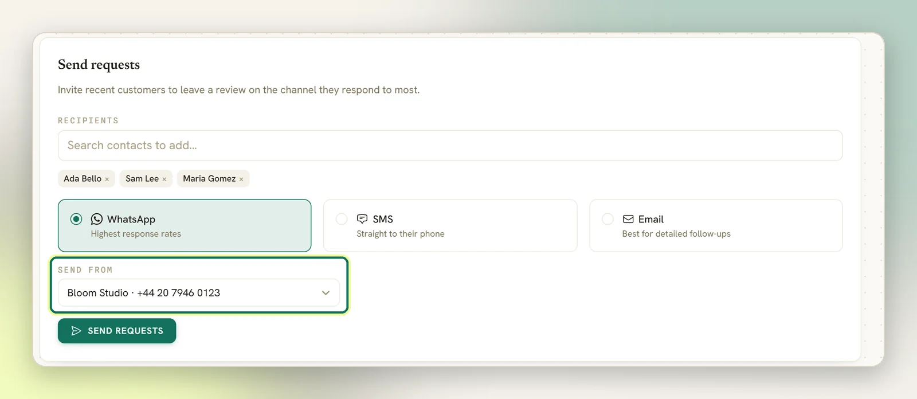This screenshot has width=917, height=399.
Task: Click the Email envelope icon
Action: (628, 219)
